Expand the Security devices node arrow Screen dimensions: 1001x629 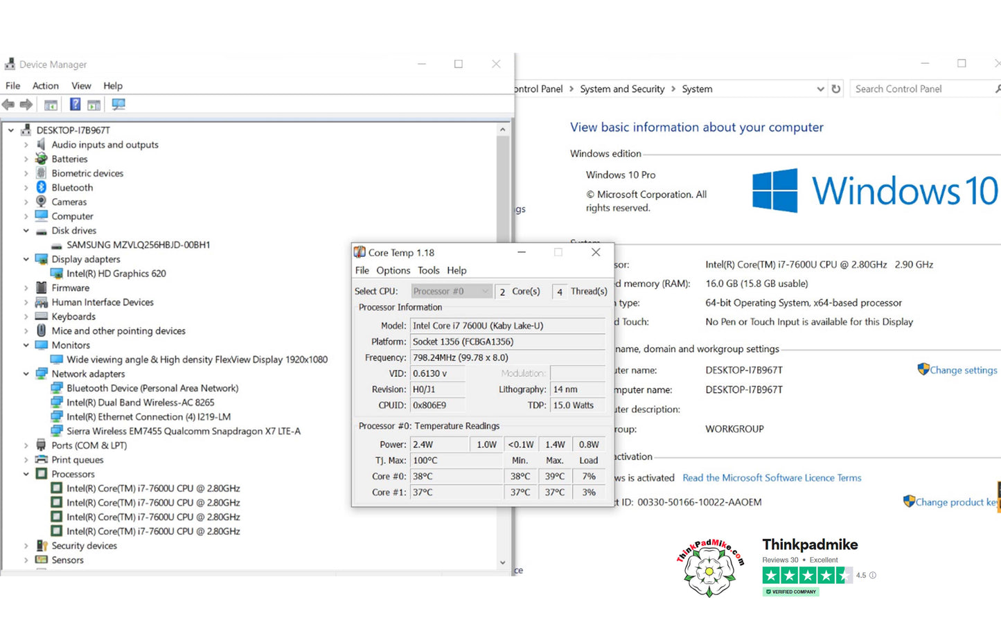pyautogui.click(x=26, y=546)
